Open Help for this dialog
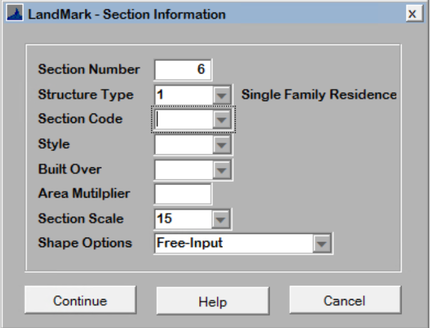431x328 pixels. [x=212, y=302]
